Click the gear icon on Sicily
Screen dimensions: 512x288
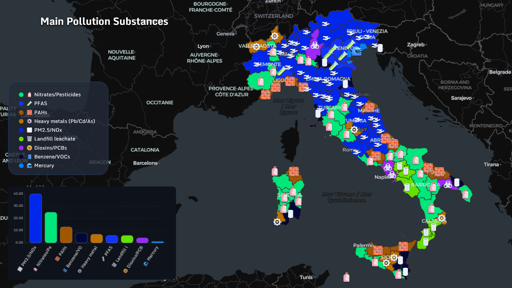[x=394, y=258]
